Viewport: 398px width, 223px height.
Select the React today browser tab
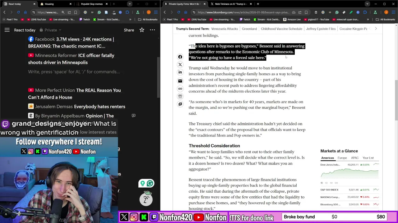[x=20, y=4]
